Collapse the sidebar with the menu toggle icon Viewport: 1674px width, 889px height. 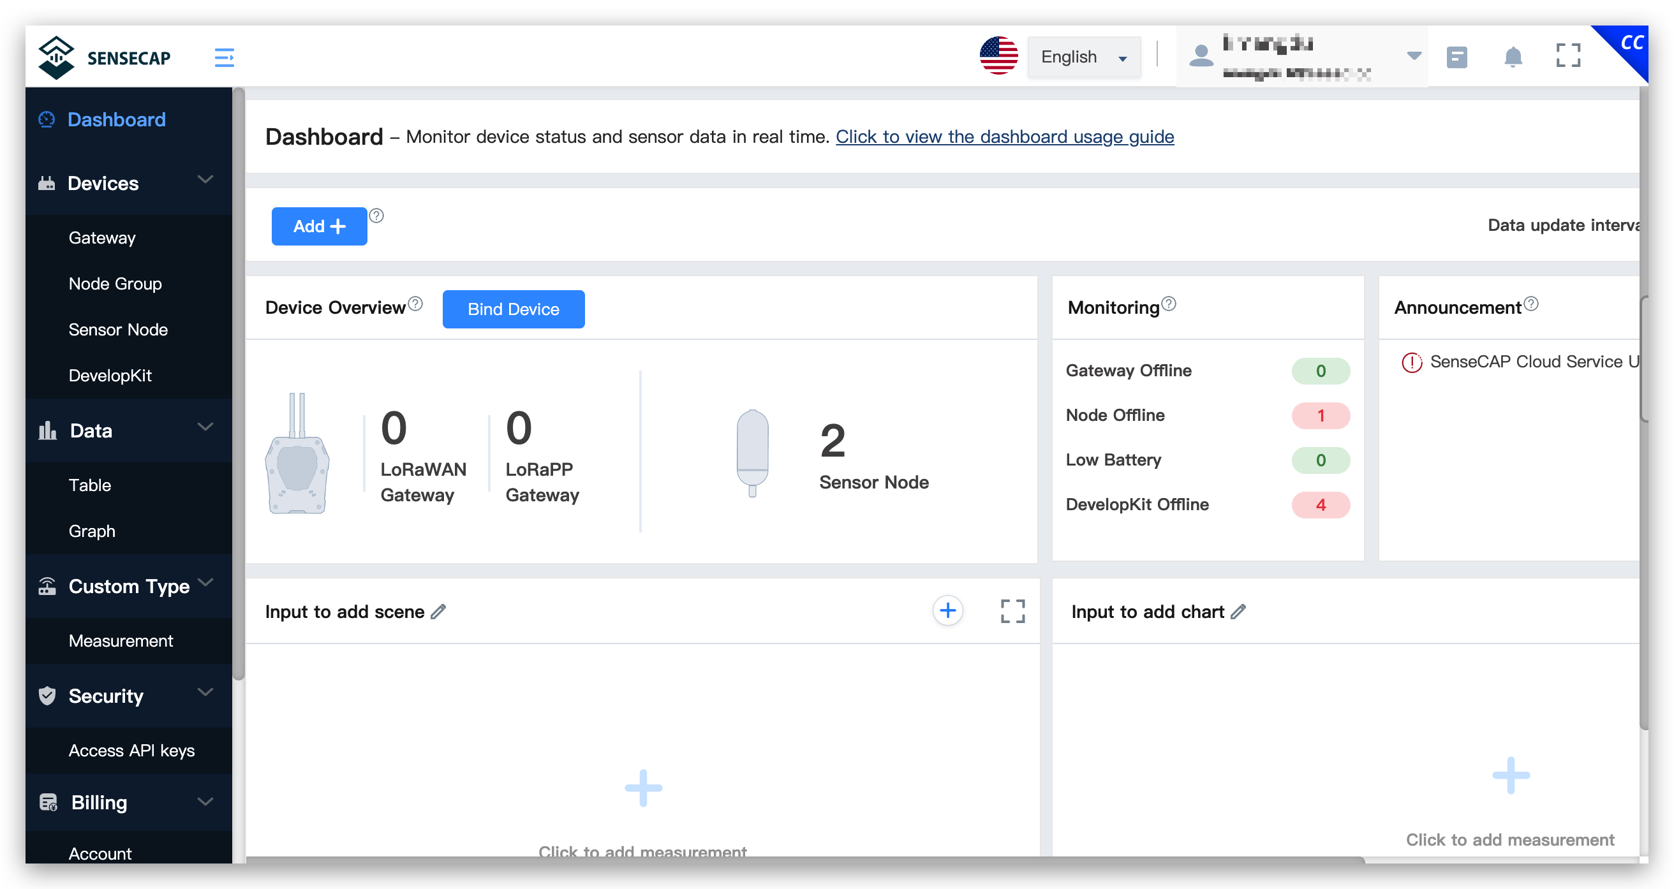(224, 57)
